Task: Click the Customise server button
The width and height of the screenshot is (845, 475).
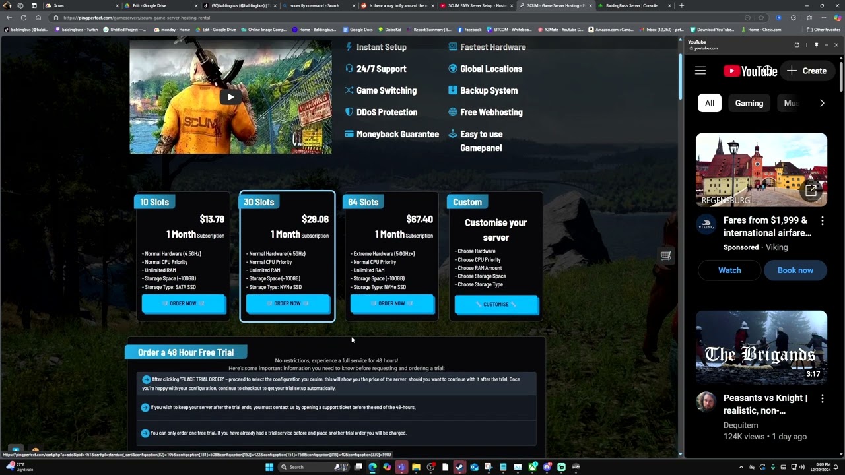Action: [x=496, y=304]
